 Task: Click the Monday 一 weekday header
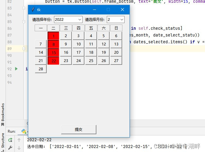coord(41,28)
